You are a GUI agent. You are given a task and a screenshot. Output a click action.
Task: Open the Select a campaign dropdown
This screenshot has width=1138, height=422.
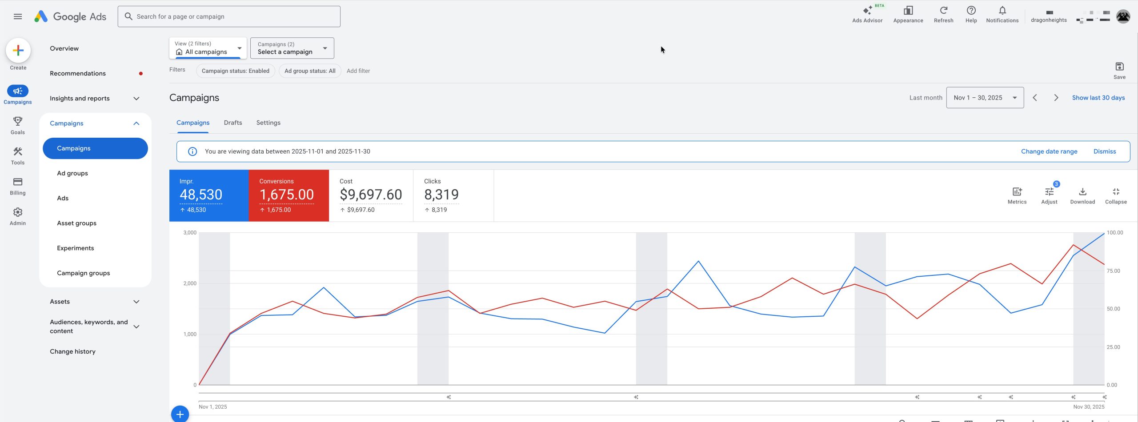pyautogui.click(x=292, y=48)
